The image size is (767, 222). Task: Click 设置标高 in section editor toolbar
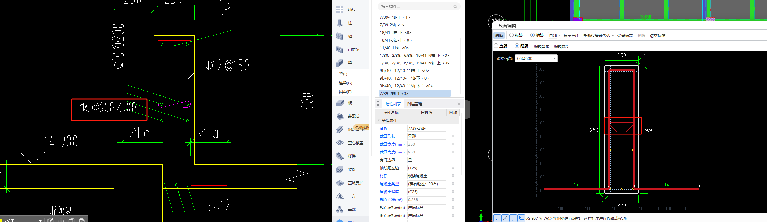tap(625, 36)
